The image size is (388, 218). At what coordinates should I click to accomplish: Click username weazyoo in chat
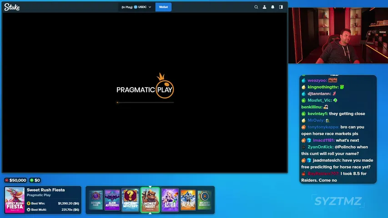(317, 80)
